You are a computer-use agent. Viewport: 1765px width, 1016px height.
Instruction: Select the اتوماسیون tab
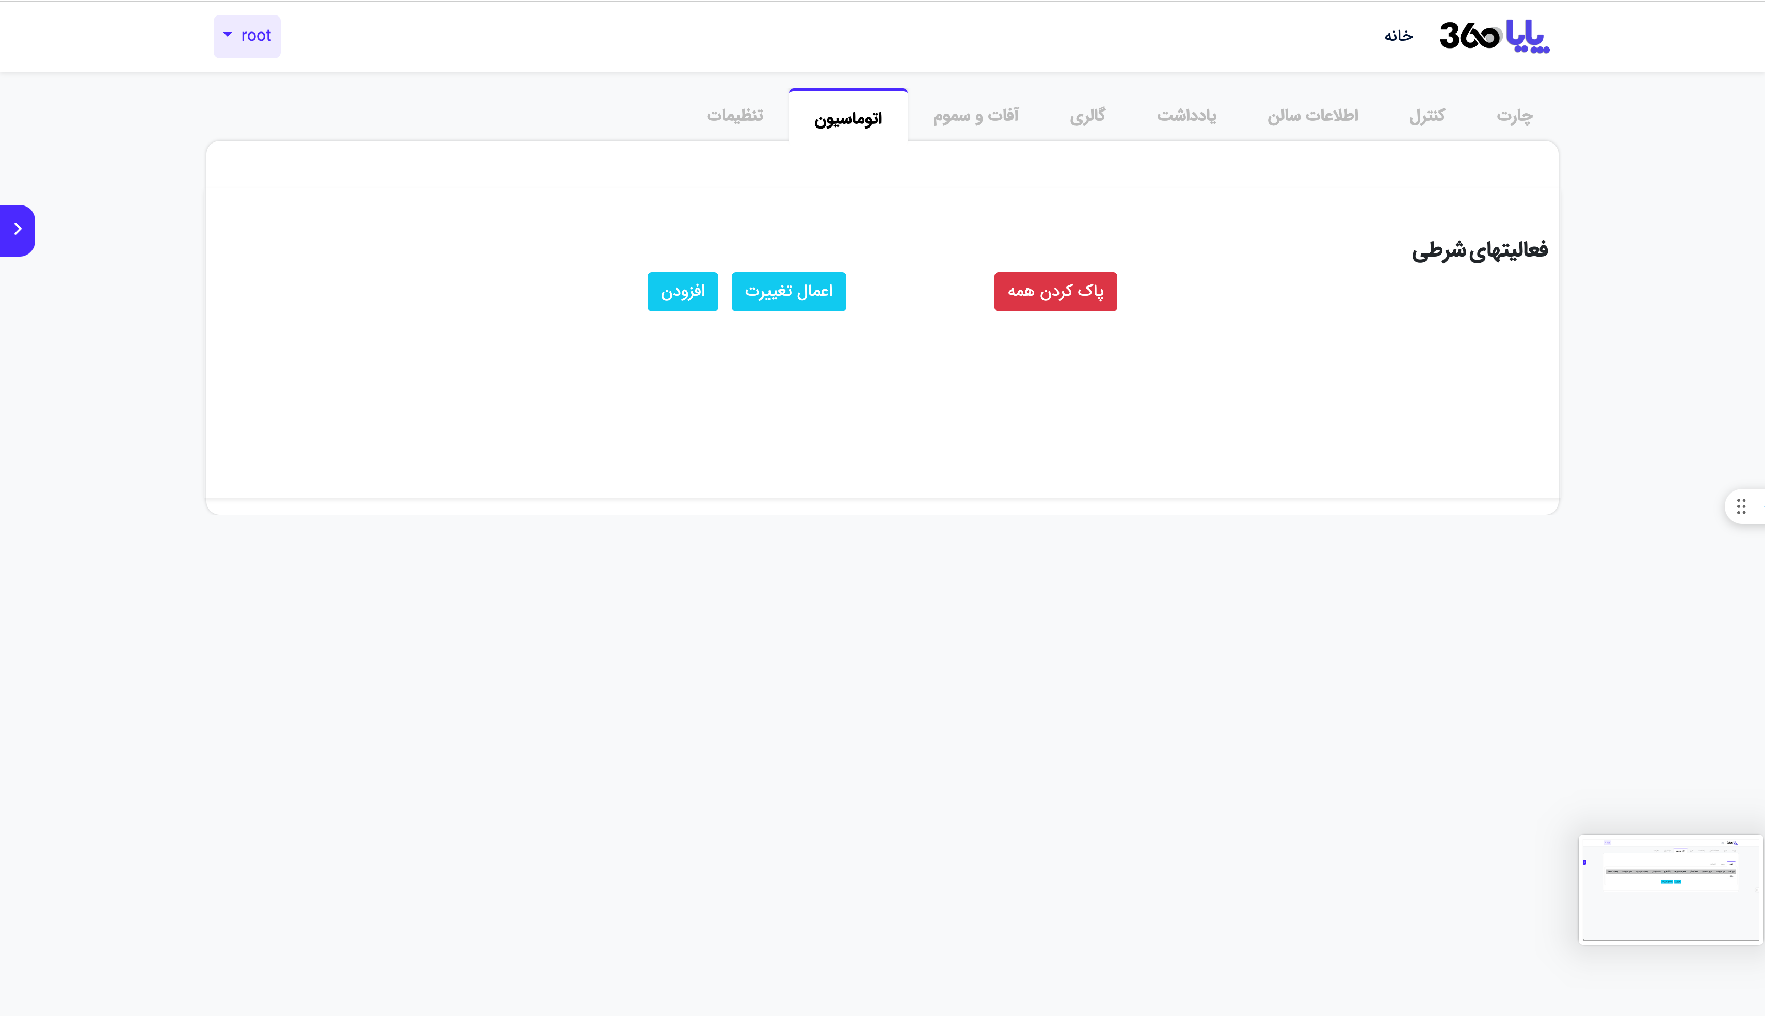coord(848,118)
